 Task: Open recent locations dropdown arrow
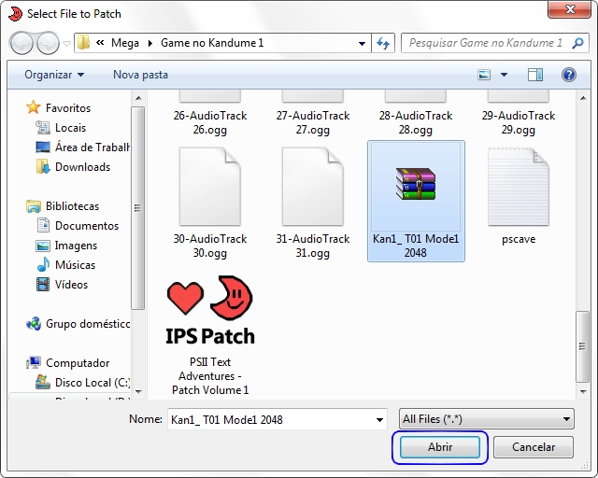[x=66, y=44]
